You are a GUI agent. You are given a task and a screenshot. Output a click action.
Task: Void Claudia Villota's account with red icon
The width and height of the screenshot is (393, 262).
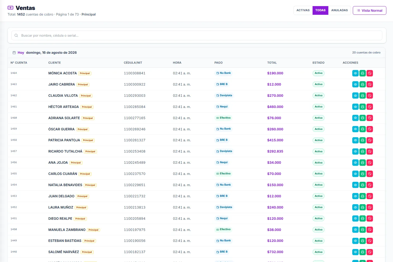tap(370, 96)
